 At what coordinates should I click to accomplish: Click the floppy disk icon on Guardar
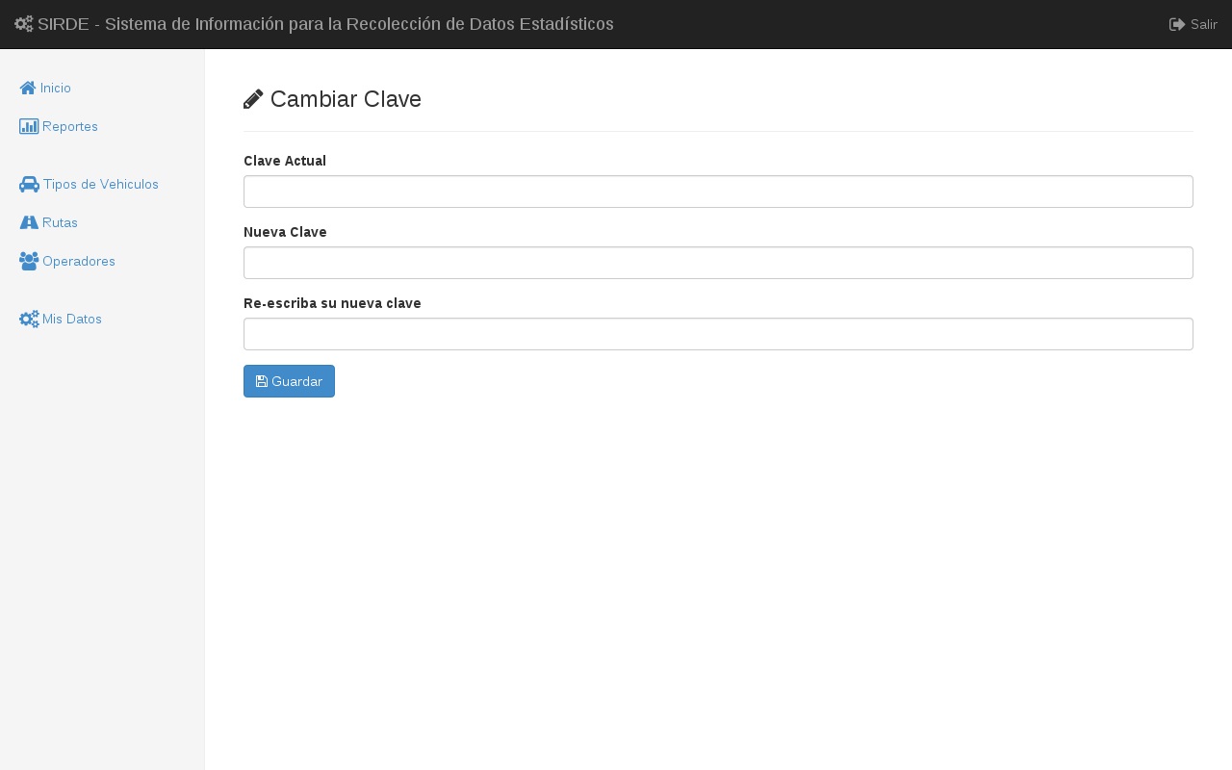pos(262,381)
